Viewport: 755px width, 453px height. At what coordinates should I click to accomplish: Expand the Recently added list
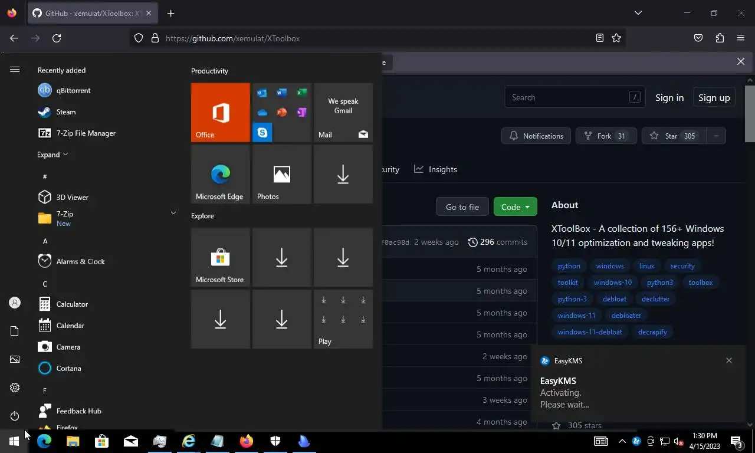point(52,155)
